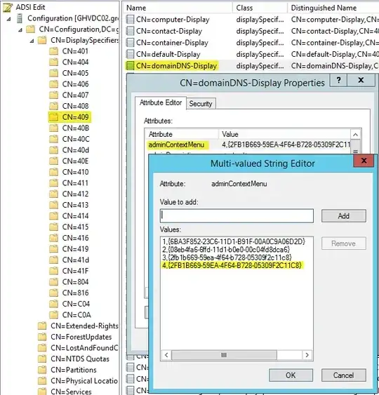This screenshot has width=379, height=395.
Task: Click the CN=contact-Display object icon
Action: coord(130,31)
